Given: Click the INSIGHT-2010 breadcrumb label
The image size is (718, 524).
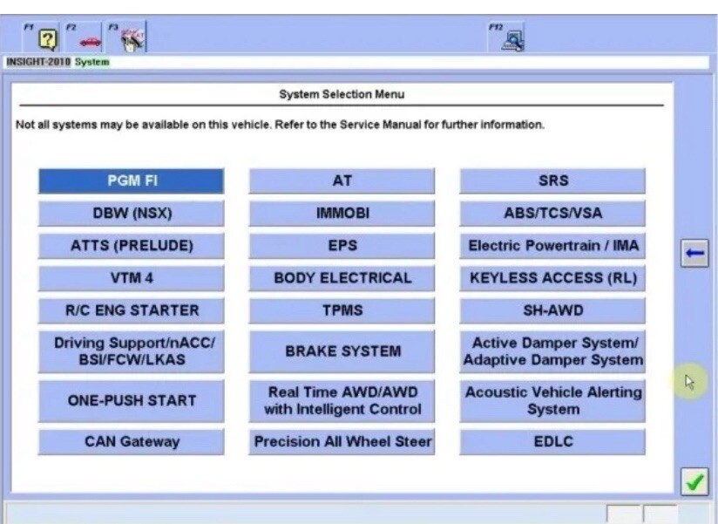Looking at the screenshot, I should pyautogui.click(x=38, y=62).
